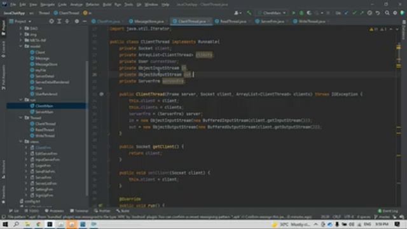Screen dimensions: 407x229
Task: Switch to ReadThread.java tab
Action: [x=231, y=21]
